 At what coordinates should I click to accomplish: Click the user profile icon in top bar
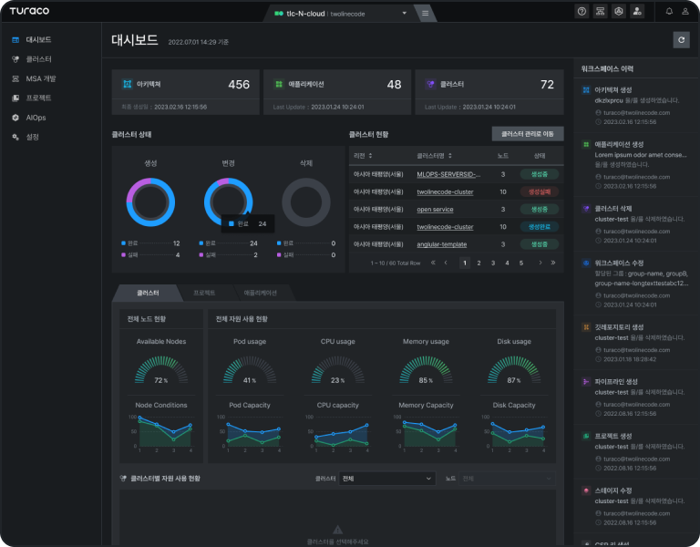coord(685,13)
